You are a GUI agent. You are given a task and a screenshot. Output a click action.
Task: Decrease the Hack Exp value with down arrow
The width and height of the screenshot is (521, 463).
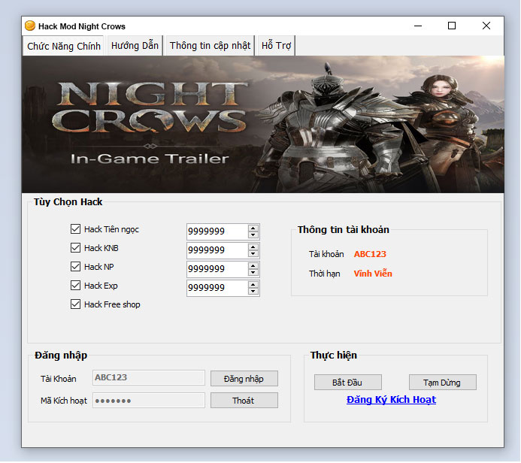click(x=253, y=292)
